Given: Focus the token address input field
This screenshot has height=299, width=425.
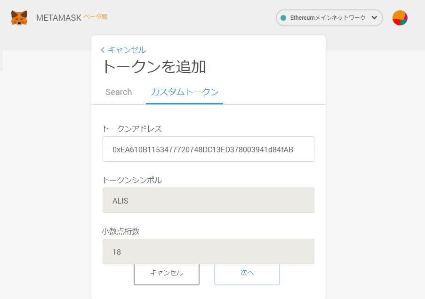Looking at the screenshot, I should coord(208,149).
